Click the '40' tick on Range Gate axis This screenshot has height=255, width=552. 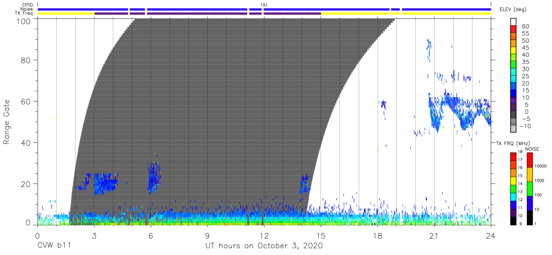click(x=26, y=143)
